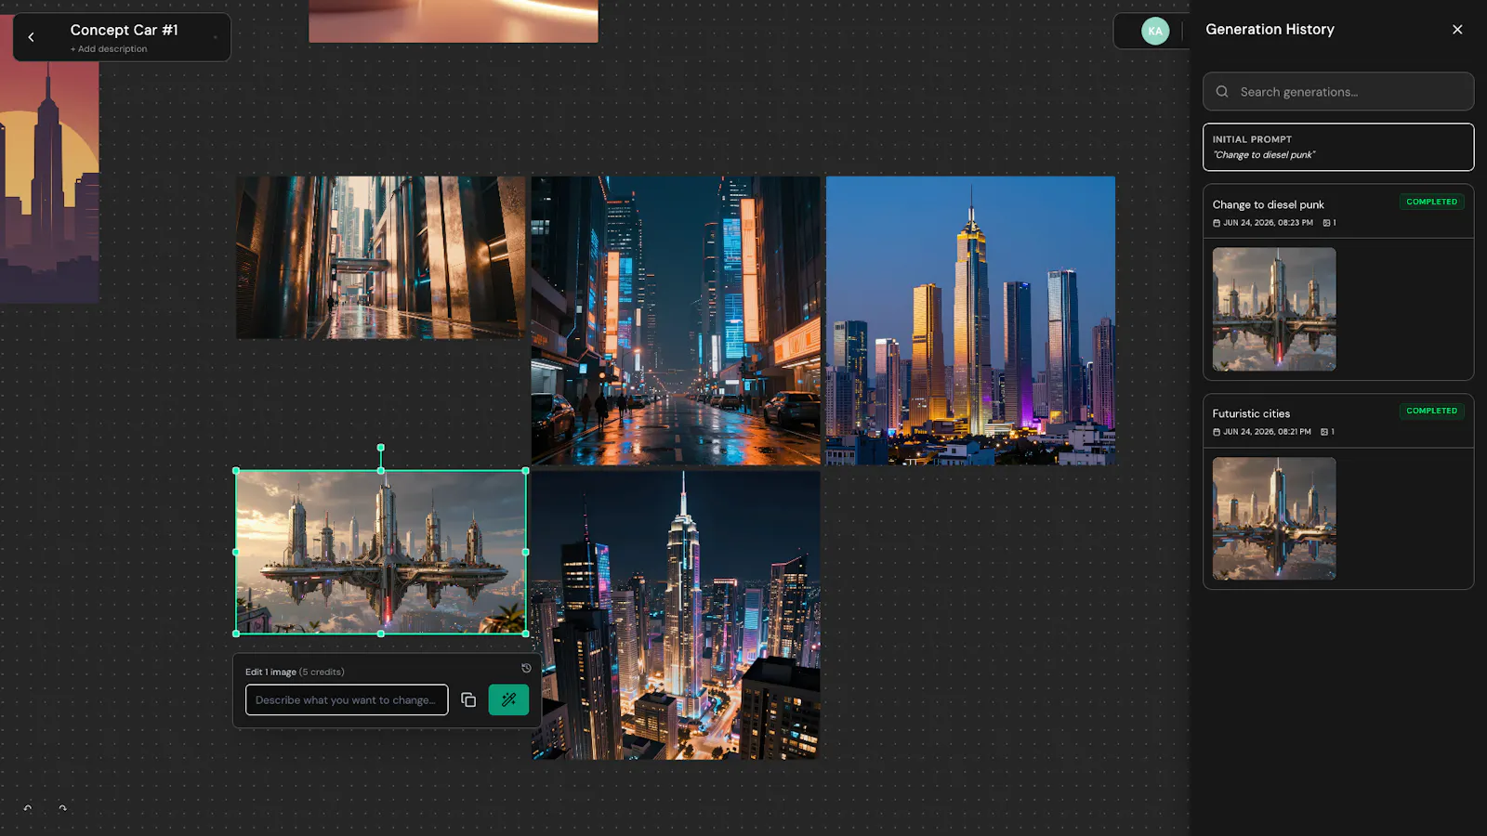1487x836 pixels.
Task: Go back using the arrow beside Concept Car #1
Action: tap(32, 37)
